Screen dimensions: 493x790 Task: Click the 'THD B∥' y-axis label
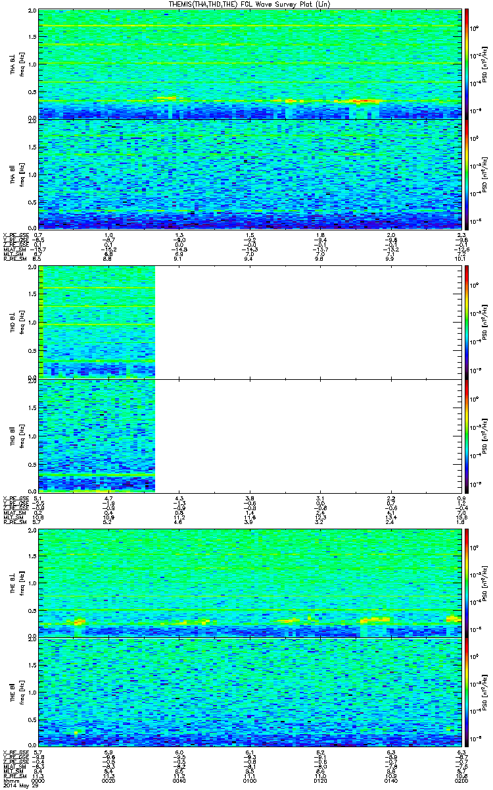pyautogui.click(x=12, y=435)
